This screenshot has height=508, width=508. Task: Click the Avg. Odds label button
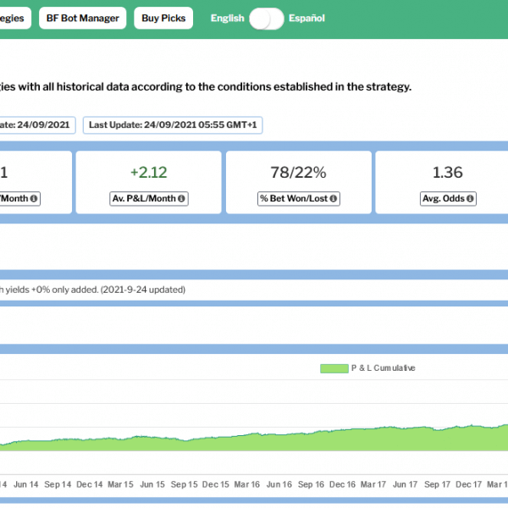coord(448,198)
